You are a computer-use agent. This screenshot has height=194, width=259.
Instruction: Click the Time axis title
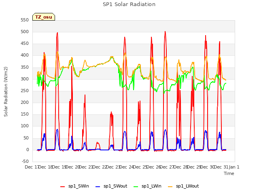pos(229,173)
